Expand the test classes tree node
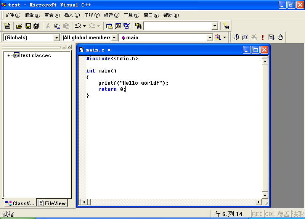 click(8, 55)
